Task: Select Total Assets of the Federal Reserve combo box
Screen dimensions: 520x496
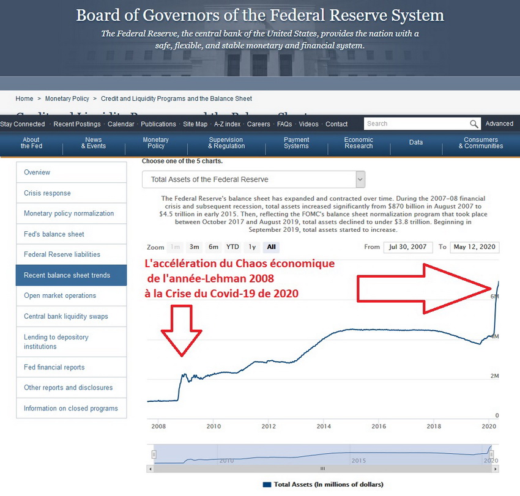Action: tap(254, 179)
